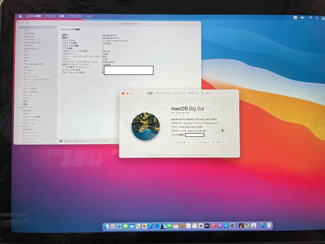Click the MacBookPro11,1 model ID value
The image size is (325, 244).
point(111,38)
